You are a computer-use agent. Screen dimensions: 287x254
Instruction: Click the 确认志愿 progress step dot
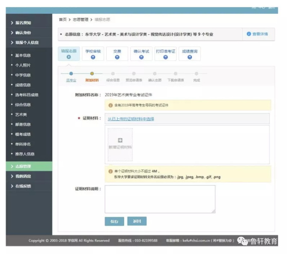[x=155, y=74]
